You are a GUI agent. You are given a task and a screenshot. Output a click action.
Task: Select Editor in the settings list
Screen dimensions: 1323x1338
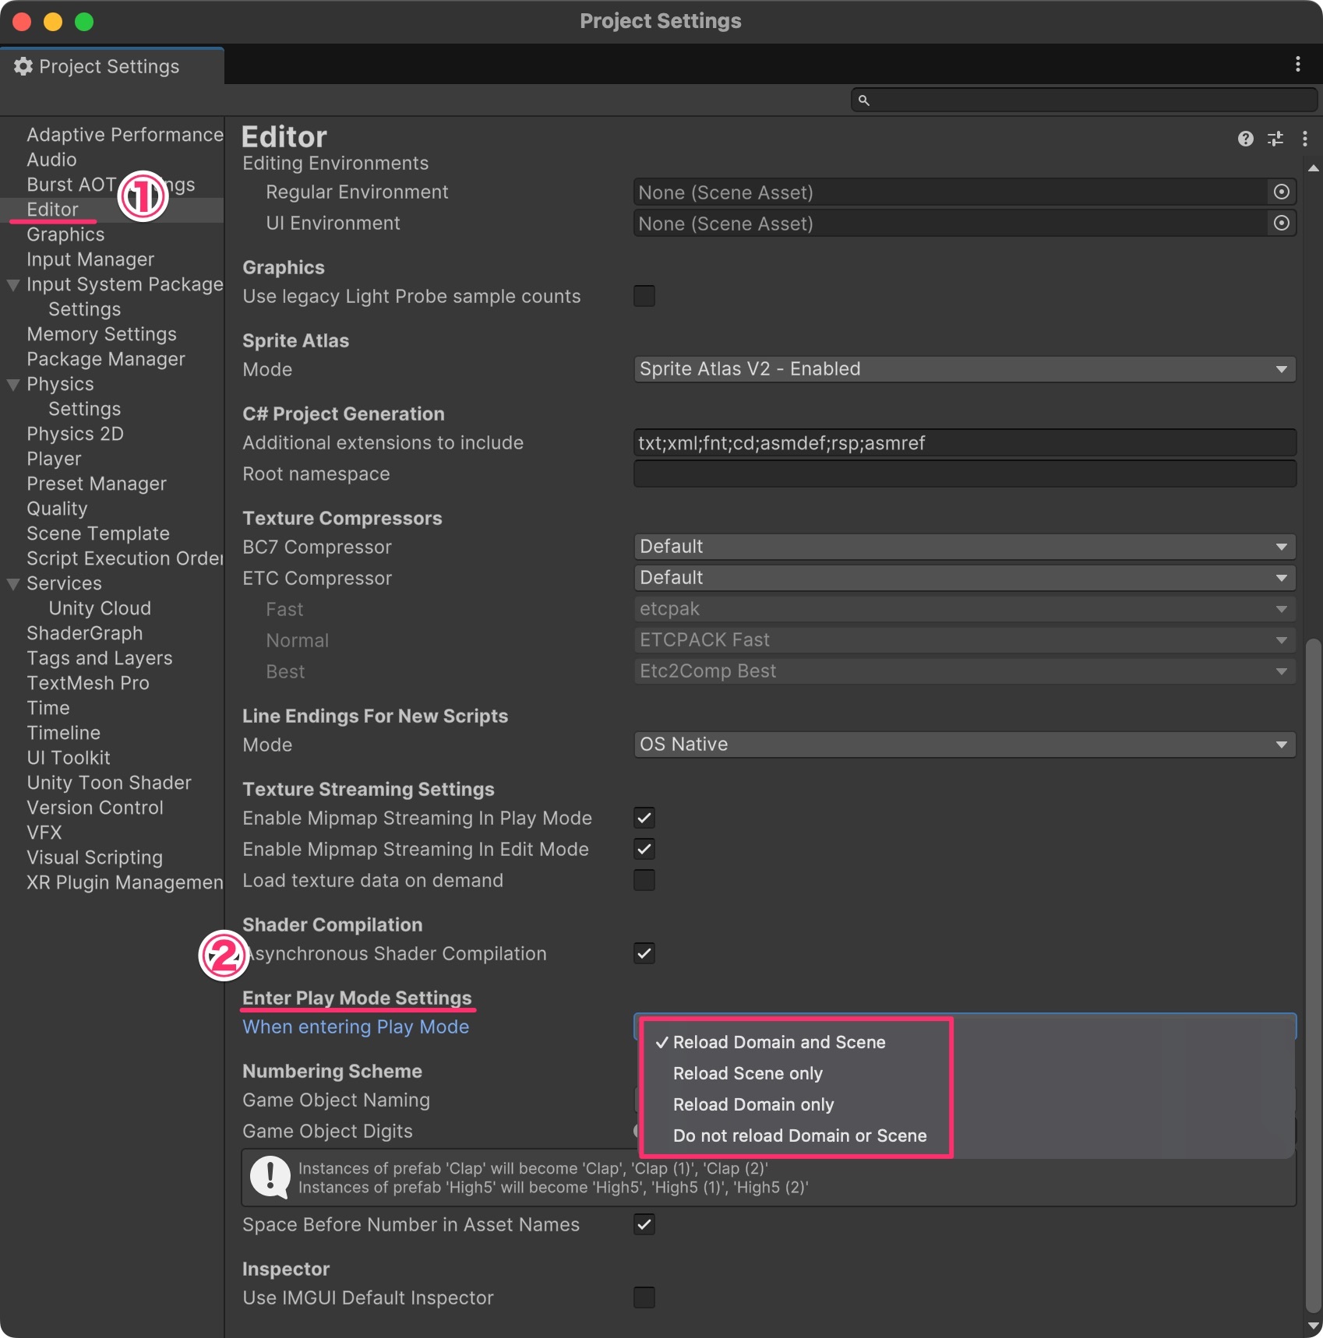click(x=52, y=210)
